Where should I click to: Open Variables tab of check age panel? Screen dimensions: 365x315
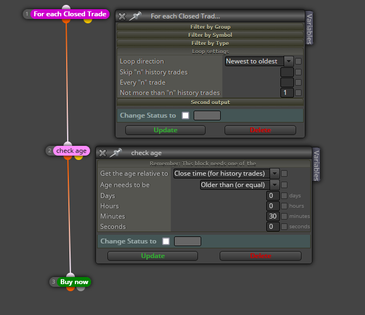click(316, 165)
